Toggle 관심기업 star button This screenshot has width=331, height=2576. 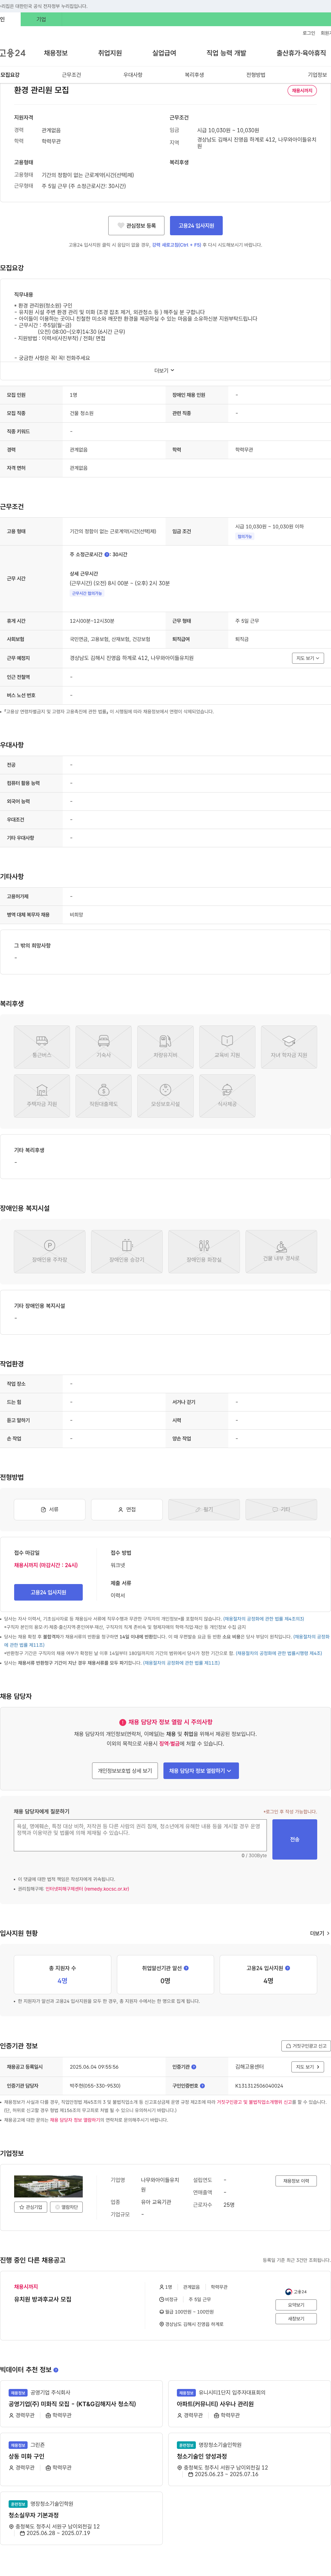[x=31, y=2207]
